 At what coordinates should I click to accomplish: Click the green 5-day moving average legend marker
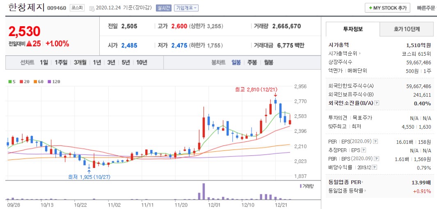click(x=10, y=82)
